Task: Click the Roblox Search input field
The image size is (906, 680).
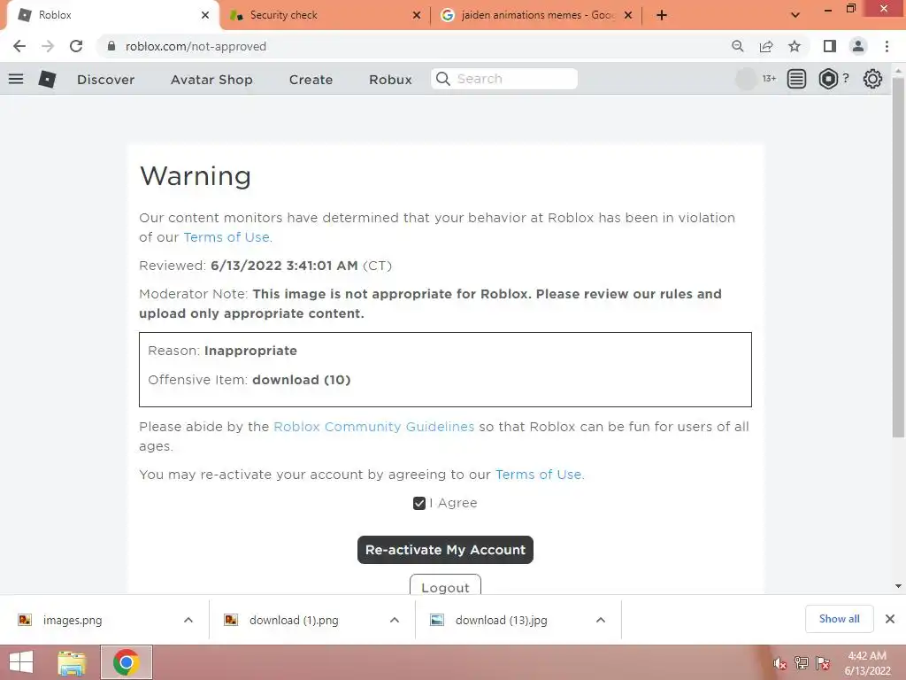Action: 503,79
